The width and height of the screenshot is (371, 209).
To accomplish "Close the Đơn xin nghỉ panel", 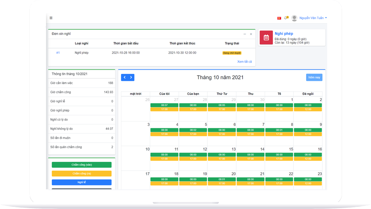I will pos(251,34).
